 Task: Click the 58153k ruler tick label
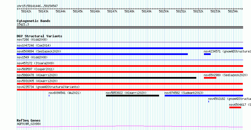coord(215,12)
